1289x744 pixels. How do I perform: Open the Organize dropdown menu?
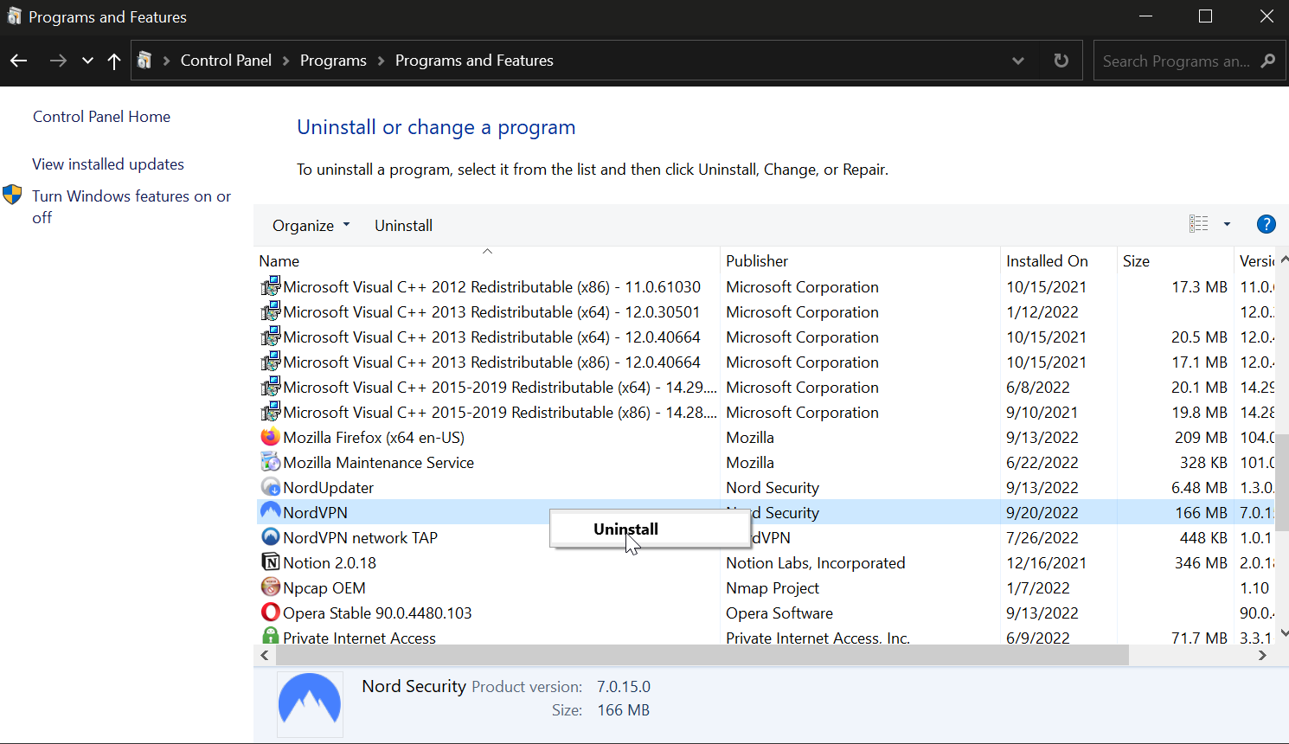311,226
